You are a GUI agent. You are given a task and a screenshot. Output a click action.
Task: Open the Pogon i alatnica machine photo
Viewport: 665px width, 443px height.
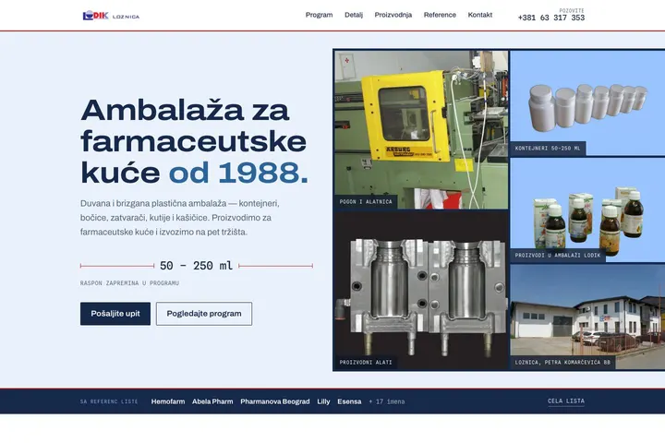(421, 130)
